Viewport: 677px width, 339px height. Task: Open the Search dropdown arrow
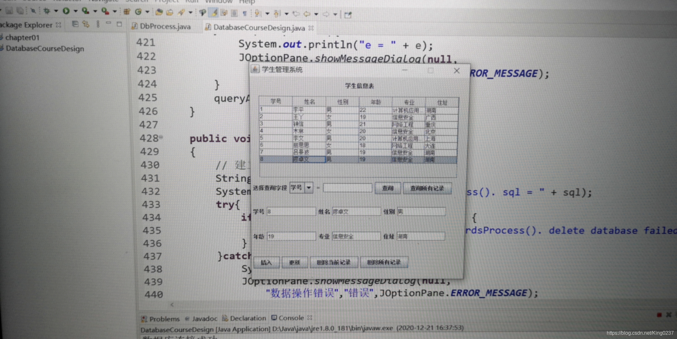pyautogui.click(x=190, y=13)
